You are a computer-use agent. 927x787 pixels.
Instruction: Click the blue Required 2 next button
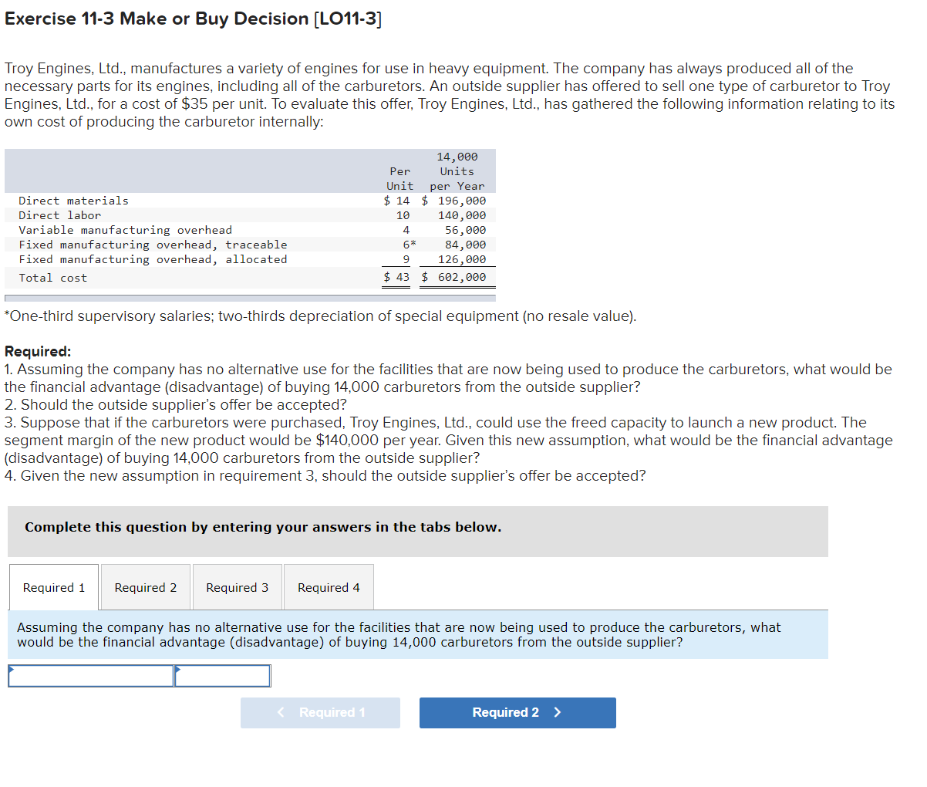(x=517, y=712)
